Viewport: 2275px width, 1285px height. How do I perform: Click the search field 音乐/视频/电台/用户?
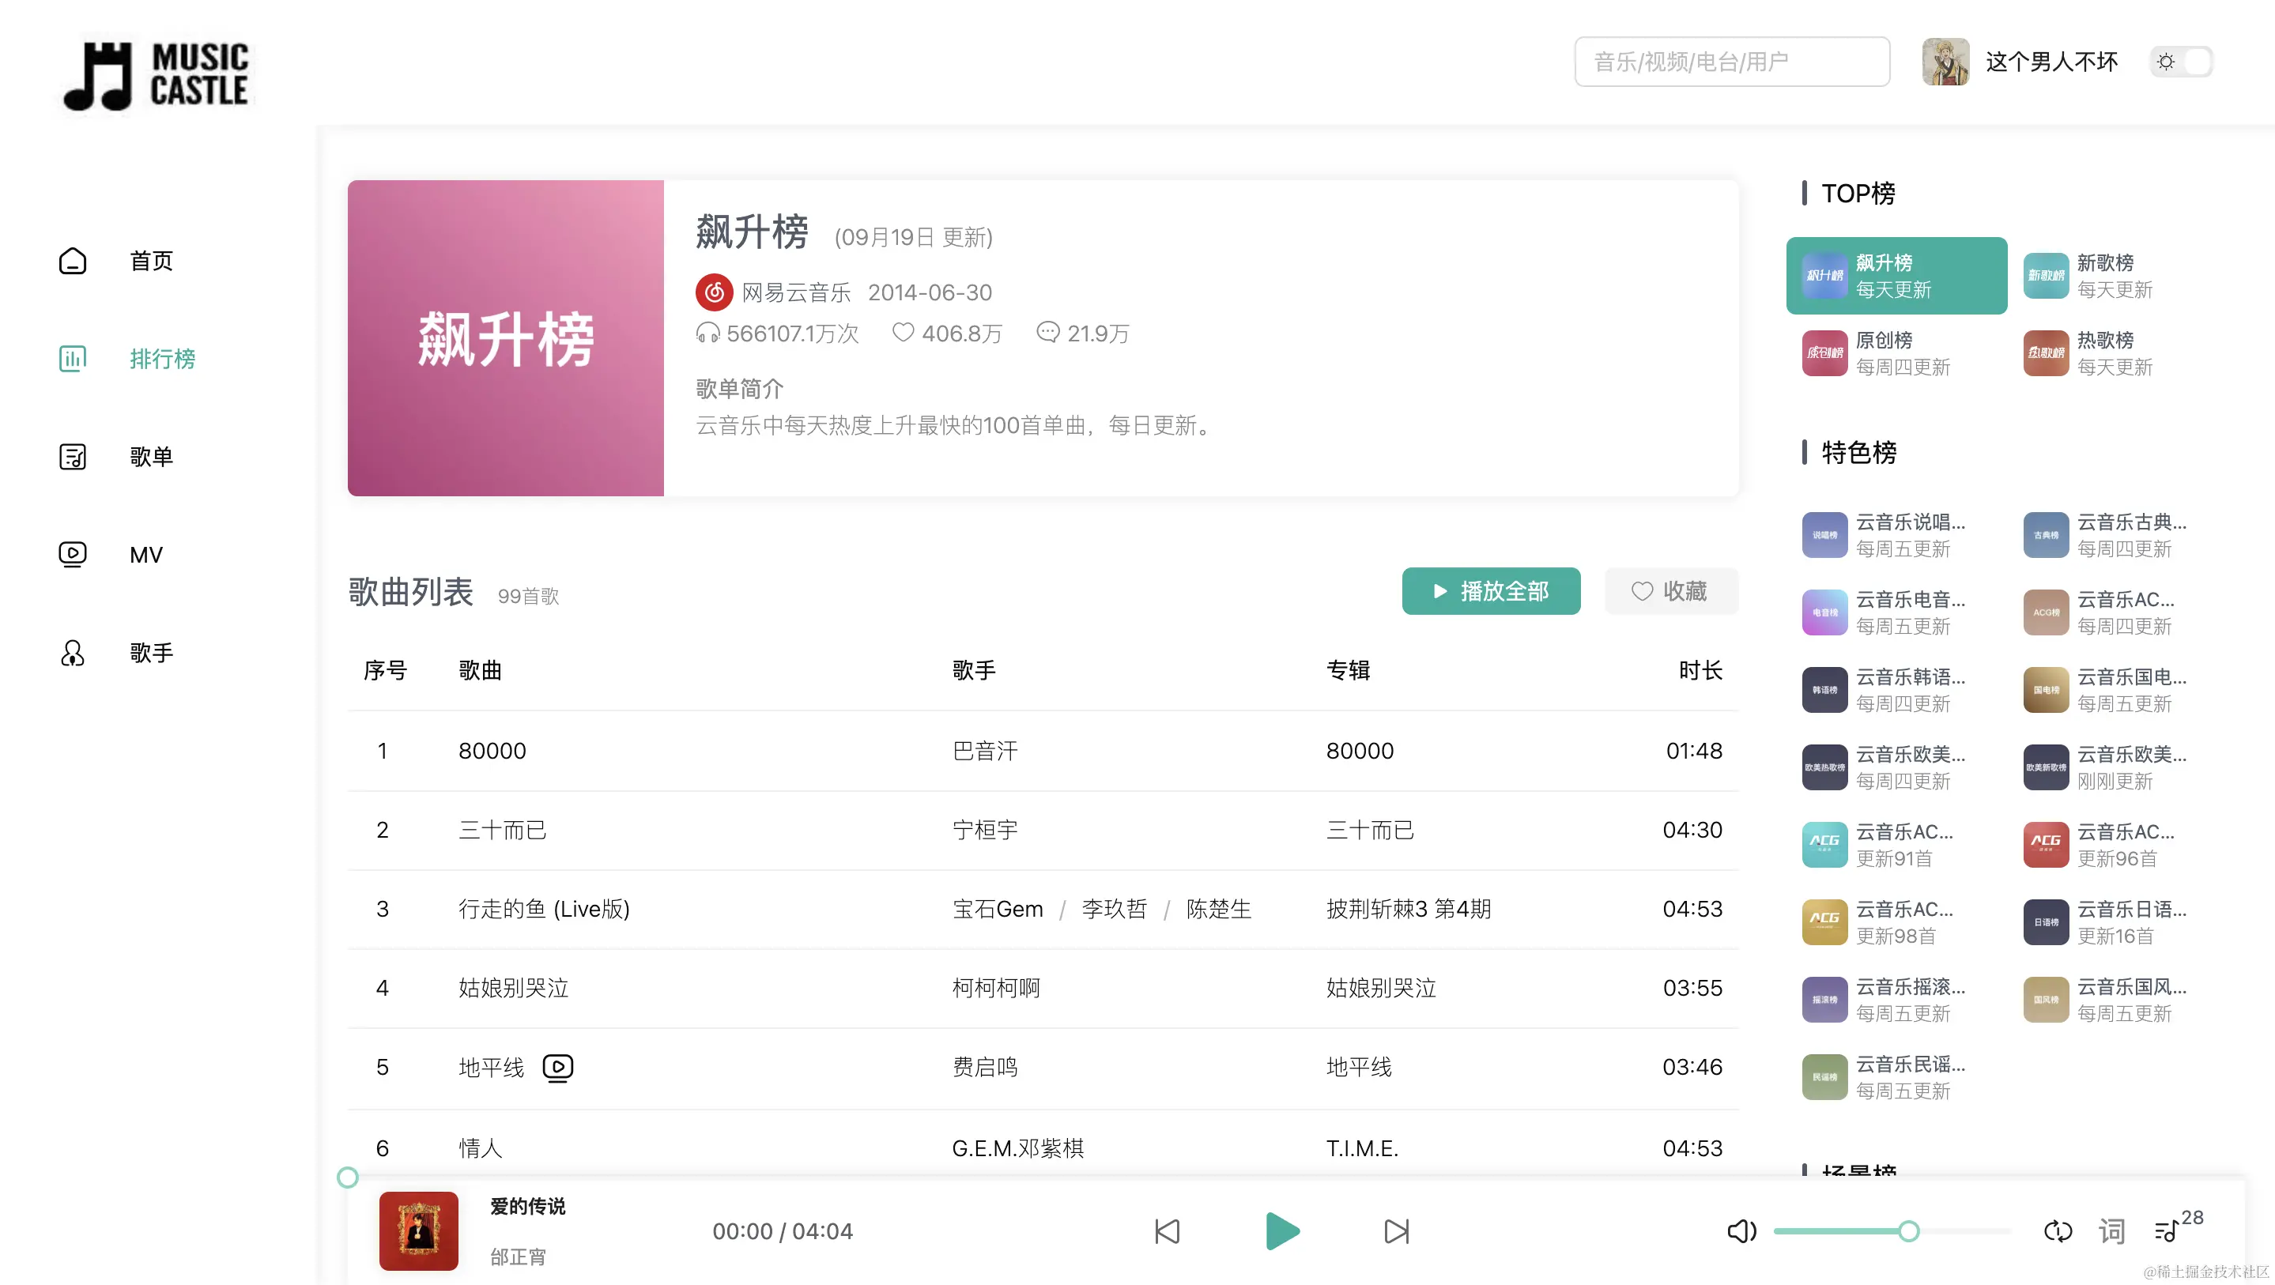tap(1732, 62)
